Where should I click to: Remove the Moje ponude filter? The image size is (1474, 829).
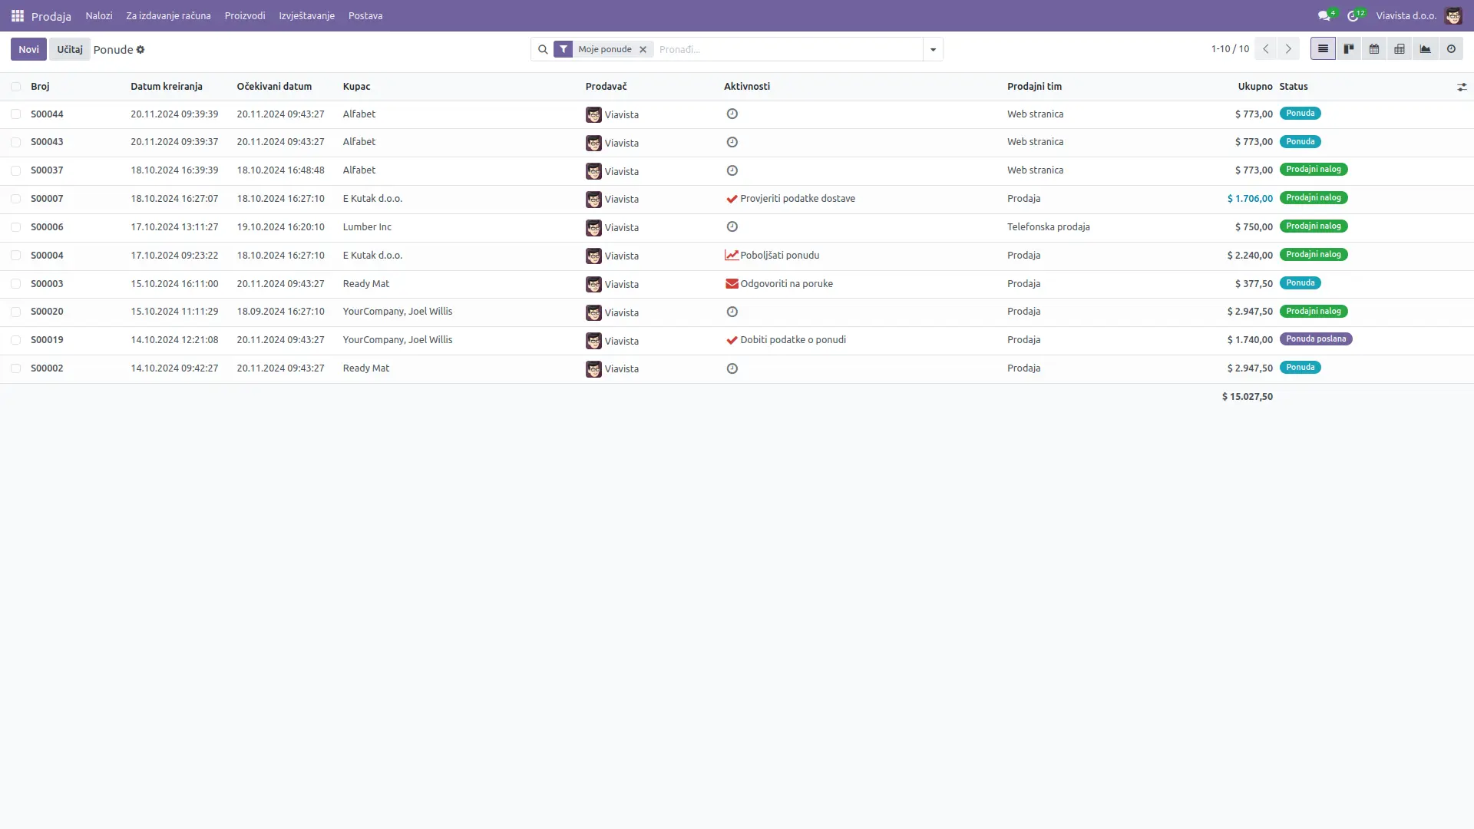(x=643, y=49)
